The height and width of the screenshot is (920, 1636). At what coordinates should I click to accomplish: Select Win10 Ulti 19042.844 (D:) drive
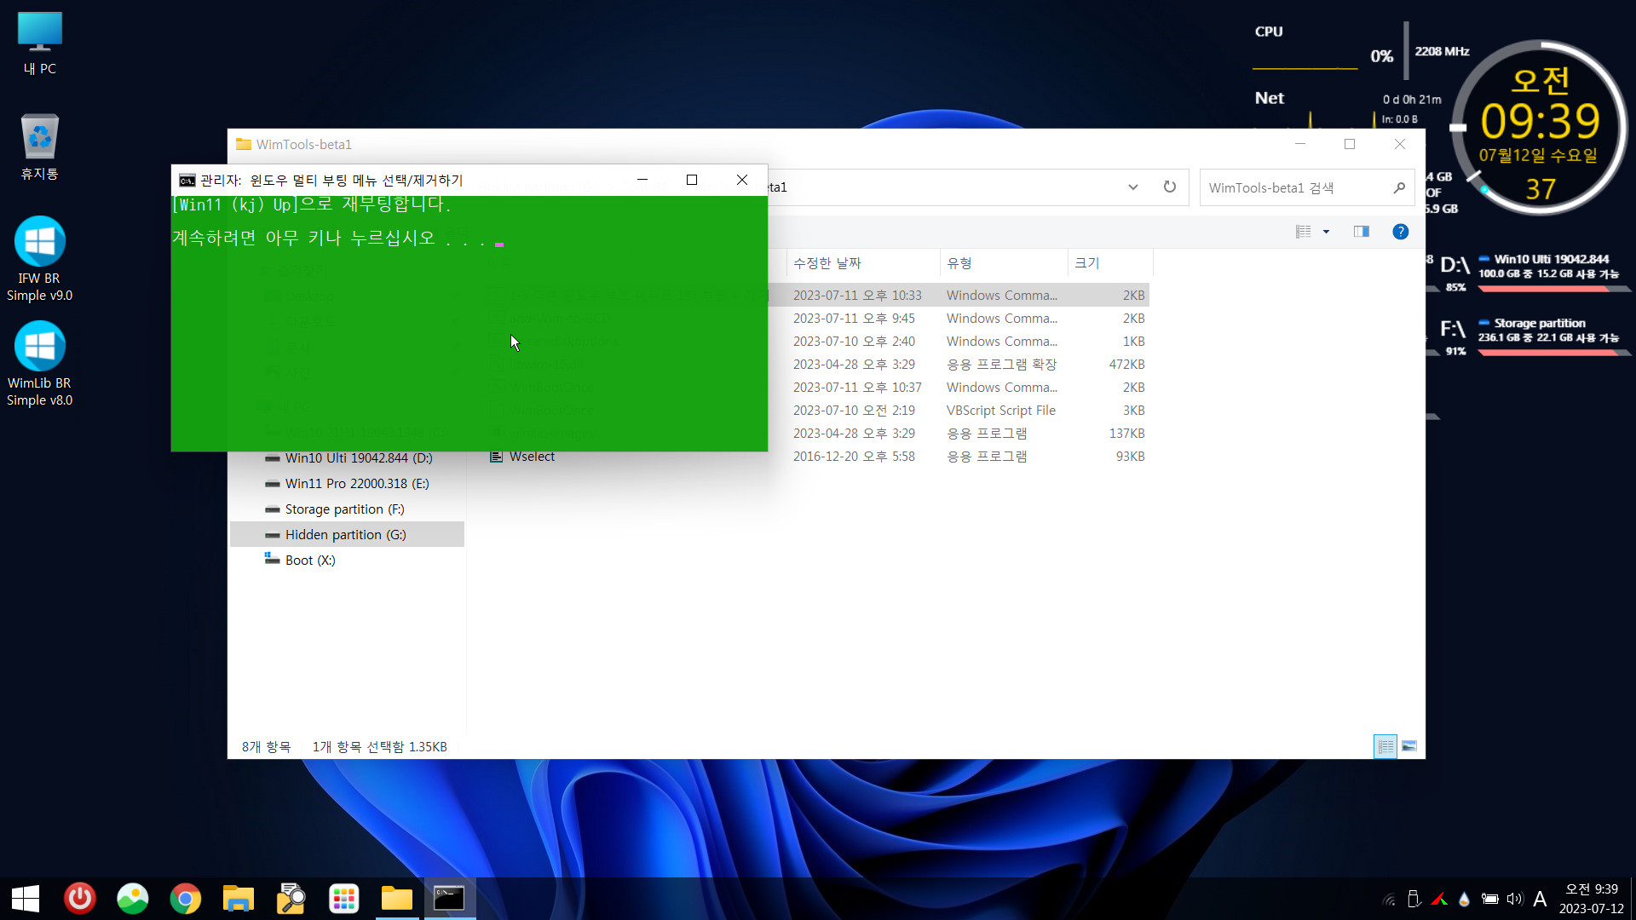tap(358, 458)
